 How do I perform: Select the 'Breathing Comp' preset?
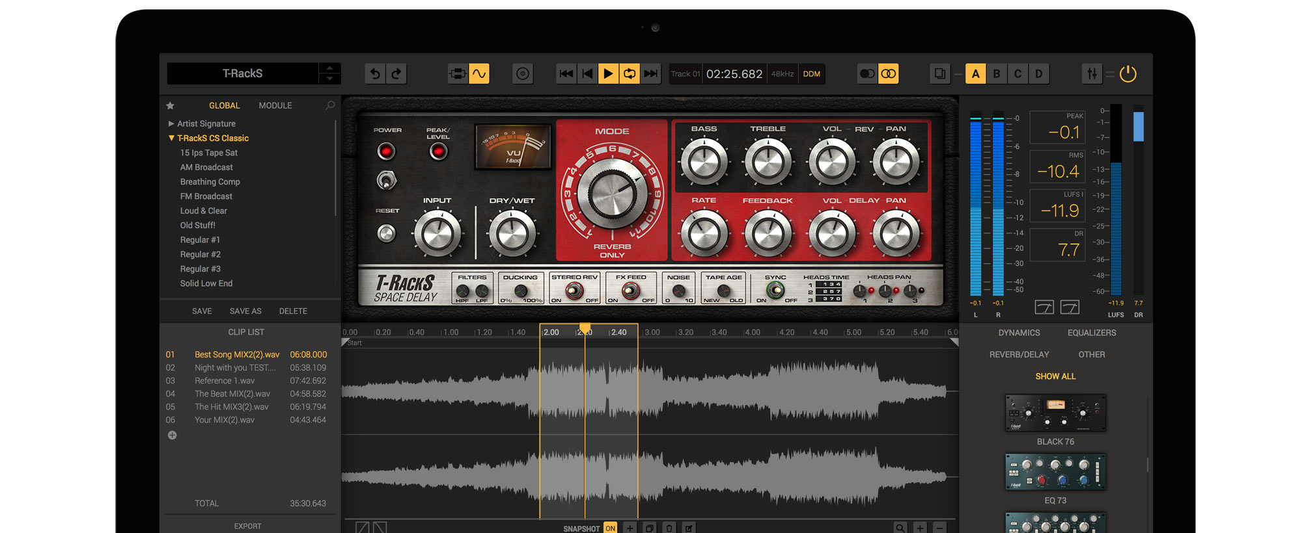coord(210,182)
